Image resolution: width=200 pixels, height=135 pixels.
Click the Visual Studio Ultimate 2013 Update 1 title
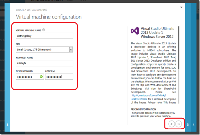tap(158, 32)
